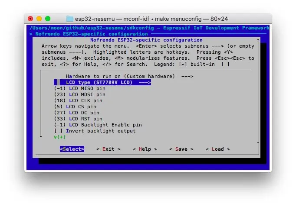This screenshot has width=296, height=207.
Task: Click the esp32-nesemu folder icon in title bar
Action: [69, 19]
